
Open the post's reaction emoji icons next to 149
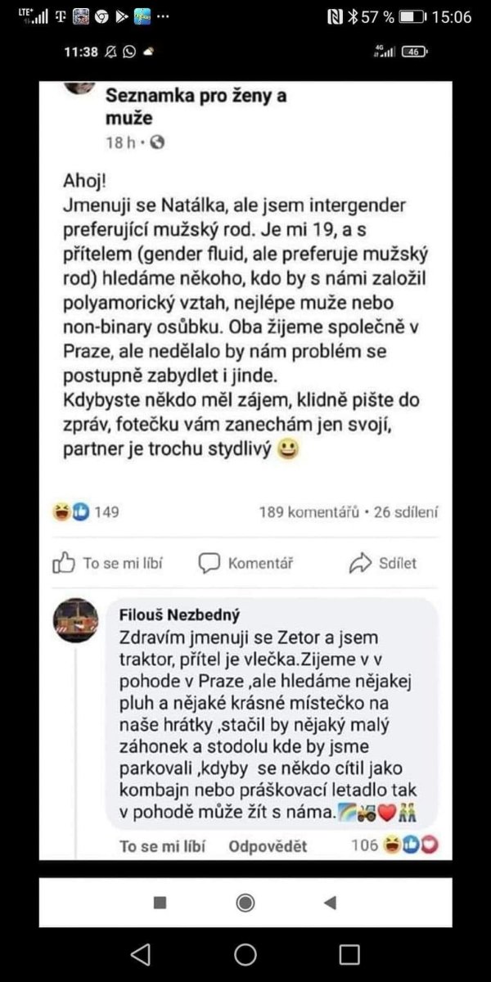click(x=71, y=512)
